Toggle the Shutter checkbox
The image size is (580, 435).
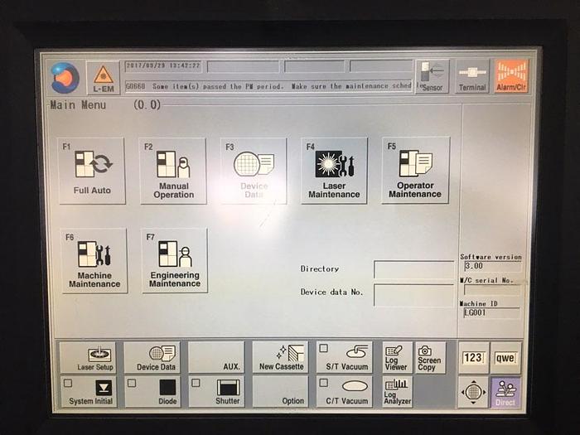[196, 383]
